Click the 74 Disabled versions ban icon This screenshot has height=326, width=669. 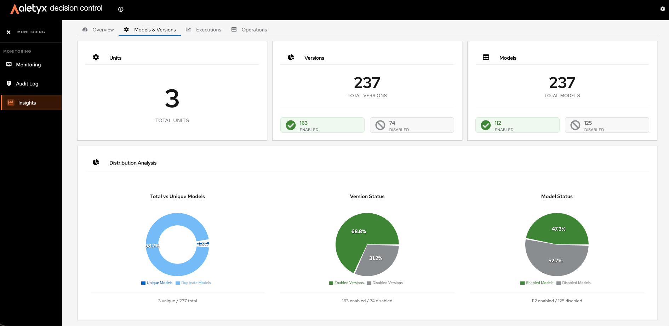(x=380, y=125)
